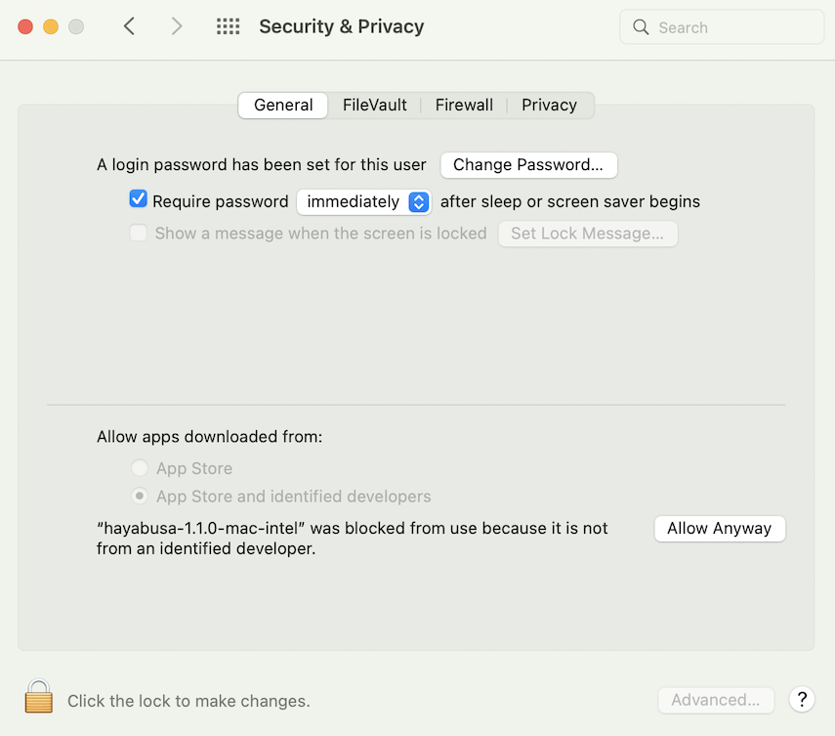Viewport: 835px width, 736px height.
Task: Click the magnifying glass search icon
Action: tap(641, 27)
